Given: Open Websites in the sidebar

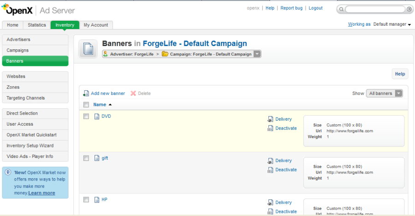Looking at the screenshot, I should 35,76.
